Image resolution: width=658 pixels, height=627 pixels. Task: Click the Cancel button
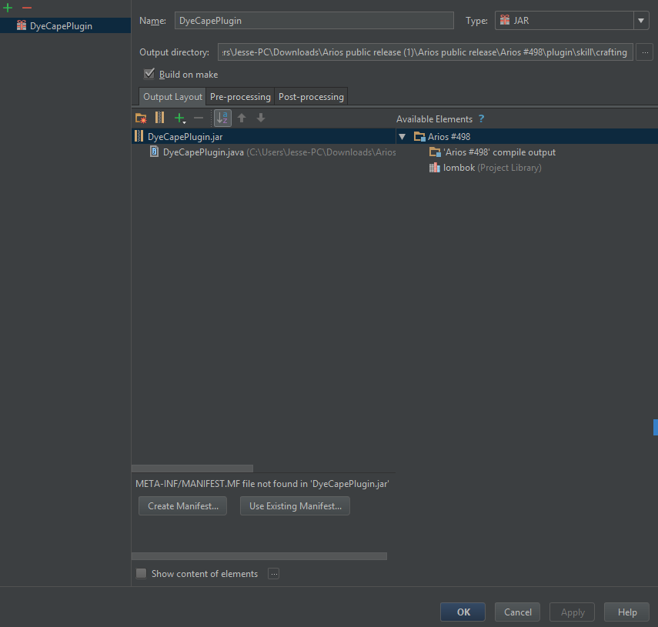pyautogui.click(x=517, y=612)
